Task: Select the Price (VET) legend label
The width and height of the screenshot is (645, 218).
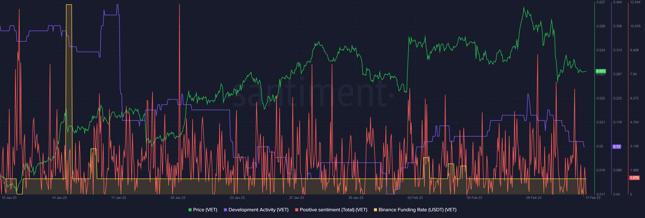Action: (205, 210)
